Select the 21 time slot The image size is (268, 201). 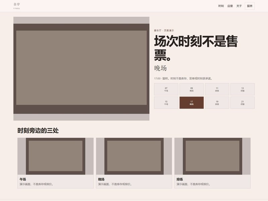click(x=242, y=103)
